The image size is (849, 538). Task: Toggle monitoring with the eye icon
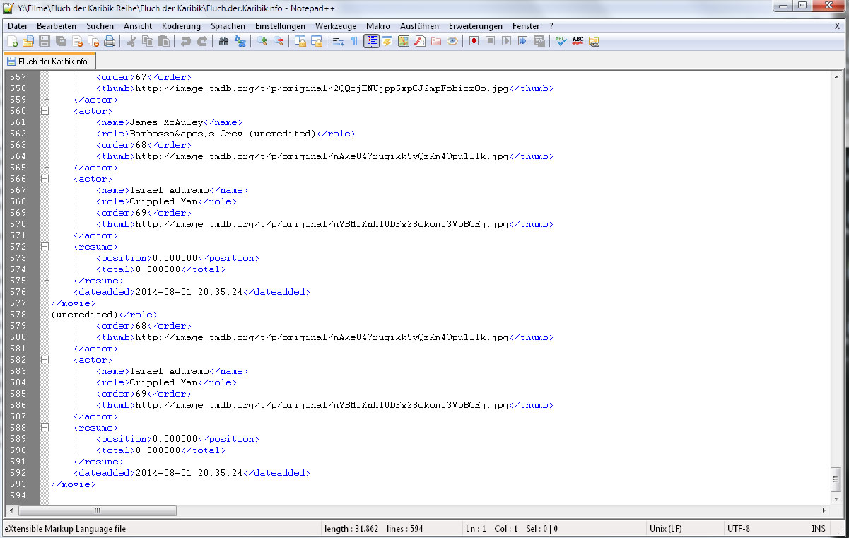[x=452, y=42]
